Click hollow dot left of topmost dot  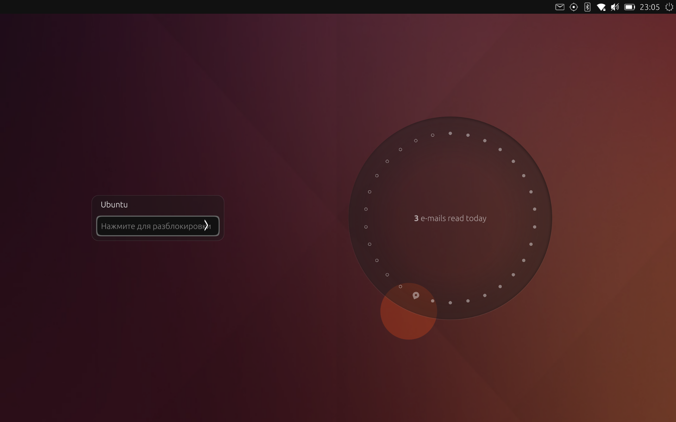click(433, 135)
